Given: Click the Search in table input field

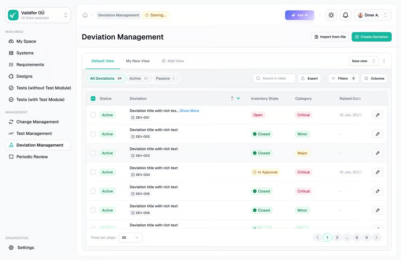Looking at the screenshot, I should [274, 78].
